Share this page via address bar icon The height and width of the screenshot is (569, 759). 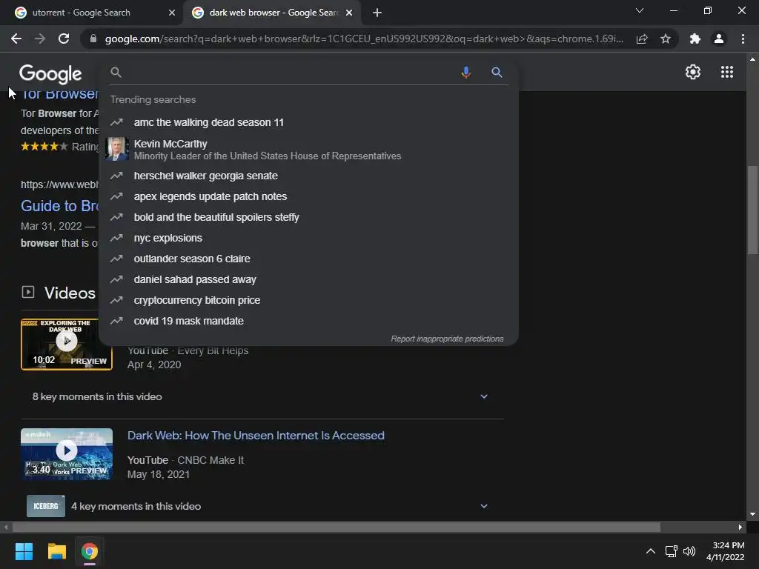pos(642,39)
